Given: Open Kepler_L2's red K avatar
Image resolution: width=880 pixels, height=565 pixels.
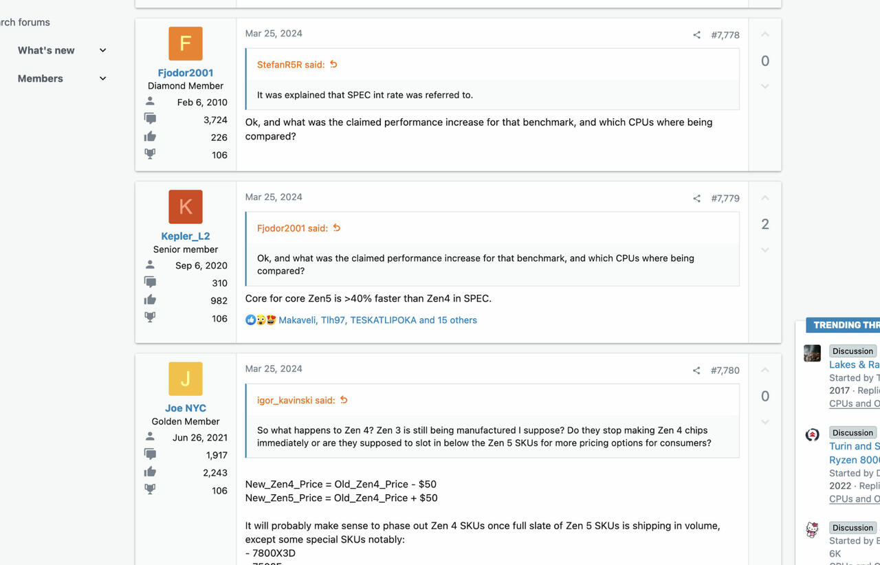Looking at the screenshot, I should pos(186,207).
